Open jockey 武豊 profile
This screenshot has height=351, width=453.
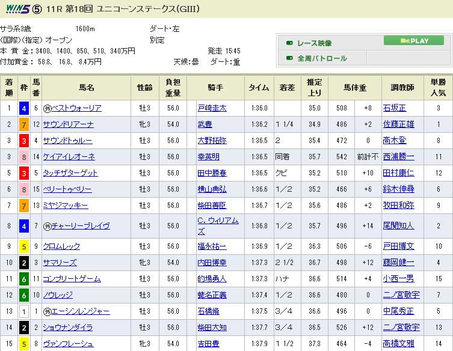[205, 124]
